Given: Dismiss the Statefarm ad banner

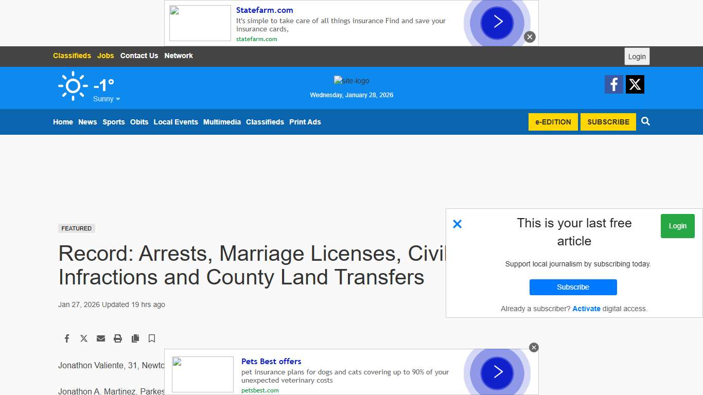Looking at the screenshot, I should 530,37.
